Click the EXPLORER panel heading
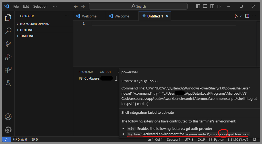 point(27,16)
